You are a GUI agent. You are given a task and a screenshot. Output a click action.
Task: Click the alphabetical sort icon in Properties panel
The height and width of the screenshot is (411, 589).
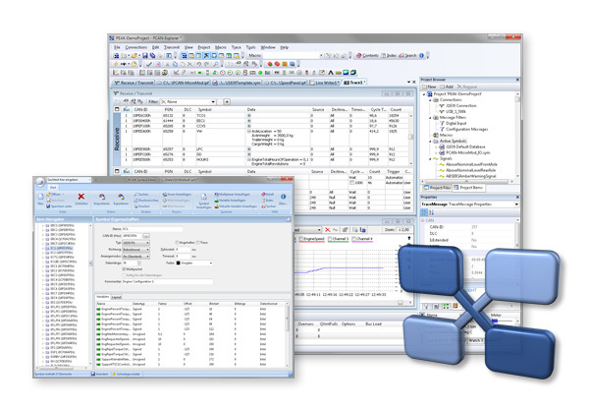click(432, 212)
